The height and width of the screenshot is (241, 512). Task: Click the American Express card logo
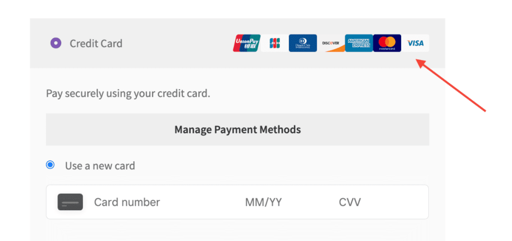click(x=358, y=43)
